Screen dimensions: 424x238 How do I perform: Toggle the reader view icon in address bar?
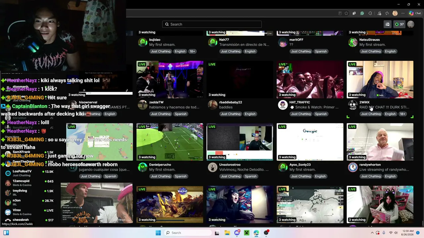340,13
